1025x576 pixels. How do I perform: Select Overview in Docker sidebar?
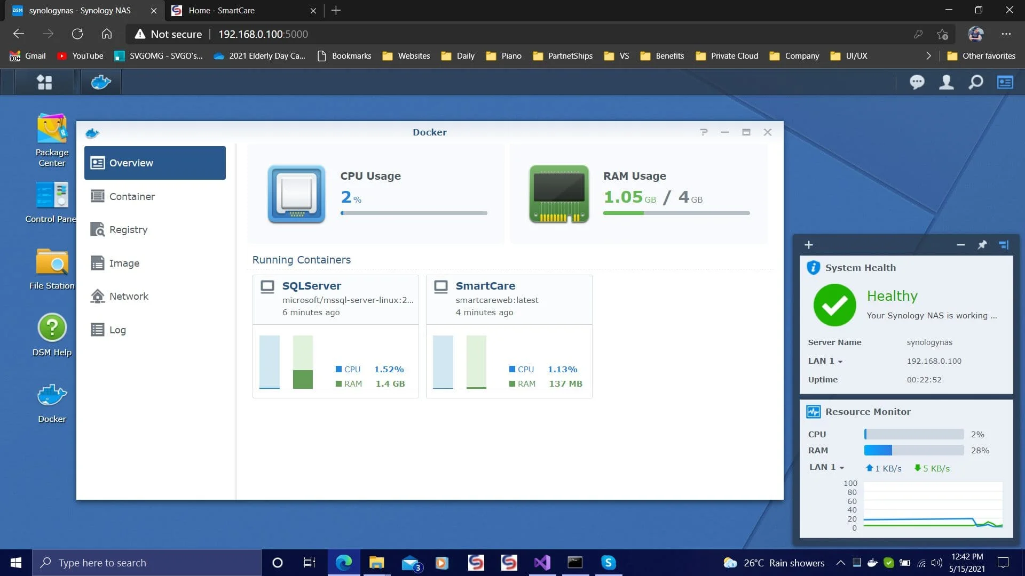[155, 163]
